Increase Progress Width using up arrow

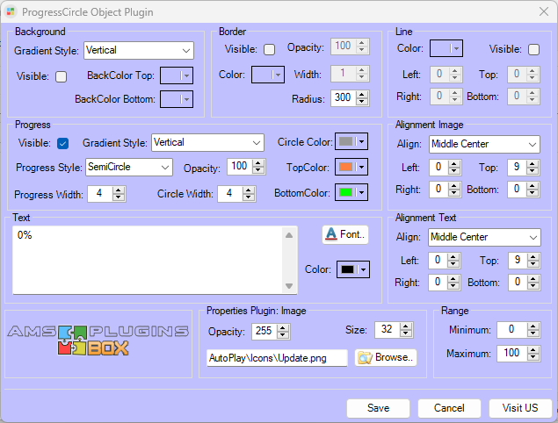[x=119, y=190]
